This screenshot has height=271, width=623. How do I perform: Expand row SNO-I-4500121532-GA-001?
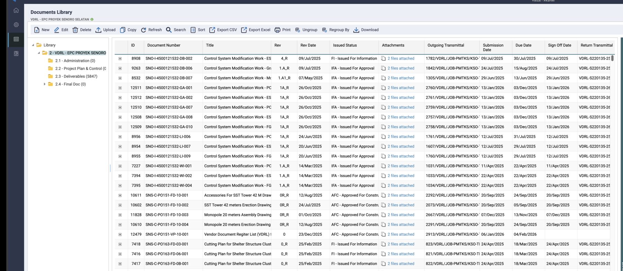(120, 88)
